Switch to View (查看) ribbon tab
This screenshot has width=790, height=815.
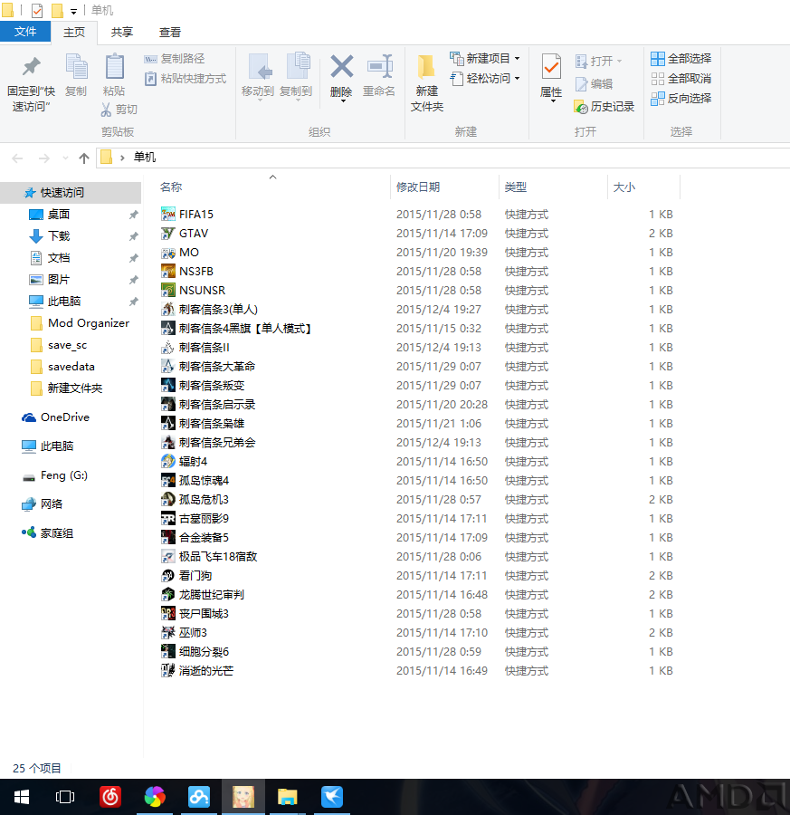pyautogui.click(x=170, y=32)
